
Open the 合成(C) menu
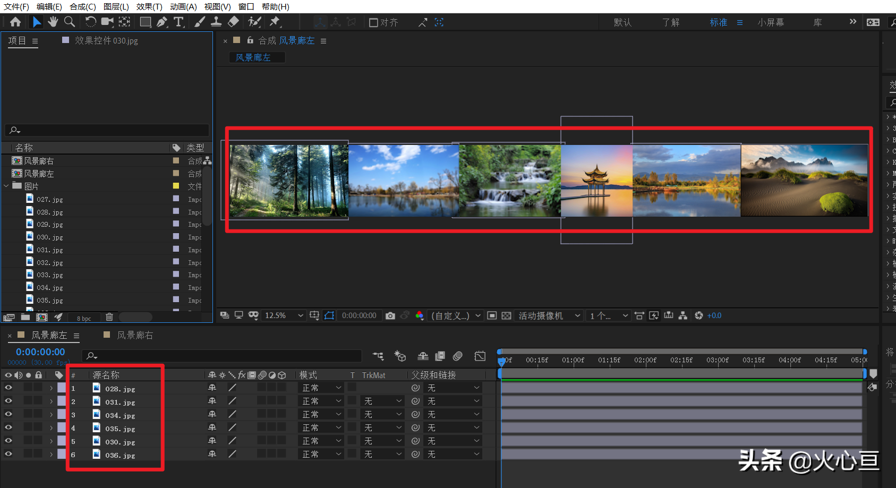pos(83,7)
